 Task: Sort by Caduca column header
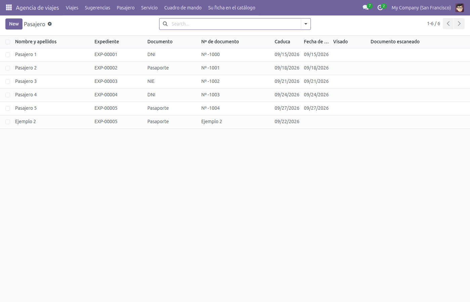pos(282,42)
